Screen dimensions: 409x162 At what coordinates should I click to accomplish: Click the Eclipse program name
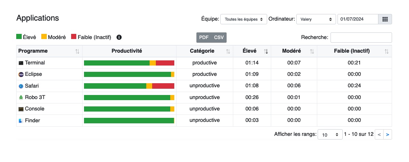coord(34,74)
